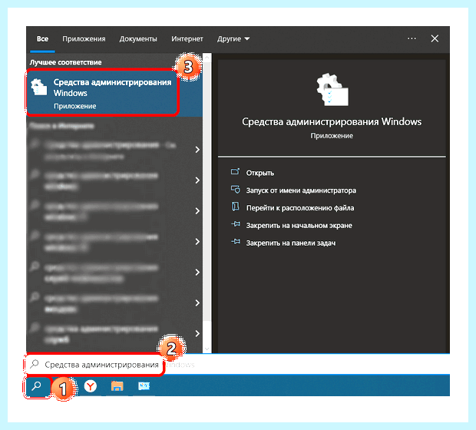The image size is (476, 430).
Task: Choose Запуск от имени администратора
Action: coord(301,190)
